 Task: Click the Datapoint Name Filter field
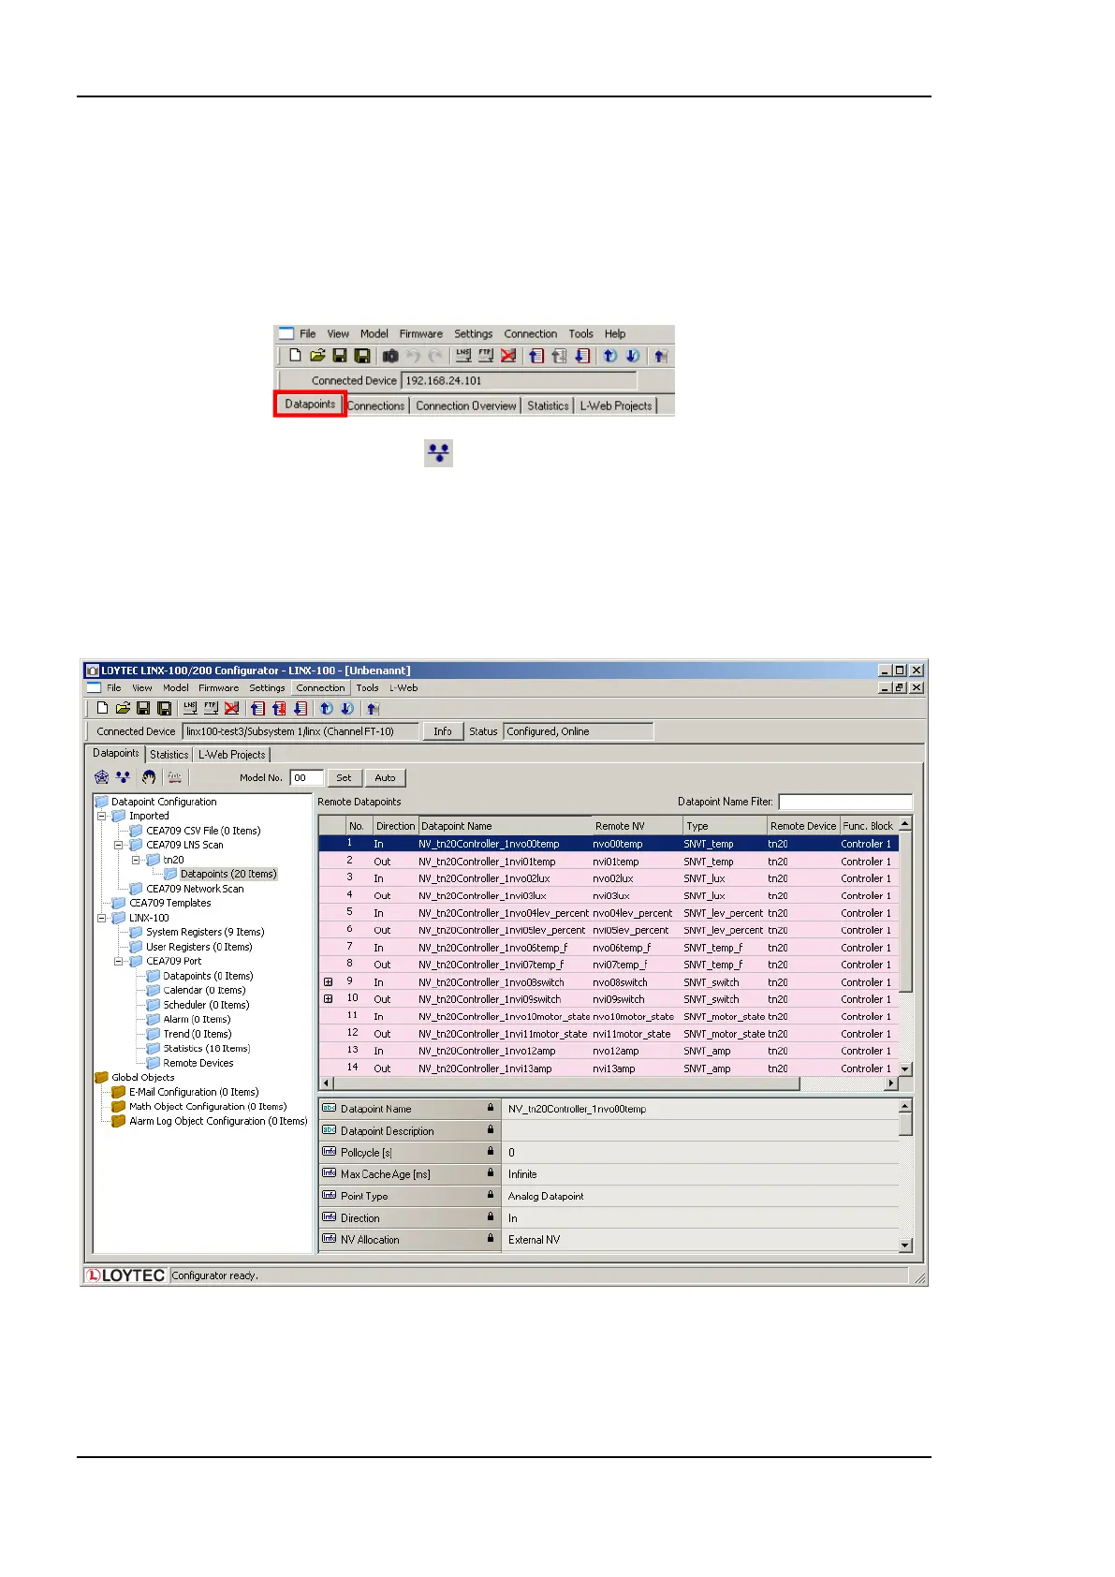click(x=845, y=802)
